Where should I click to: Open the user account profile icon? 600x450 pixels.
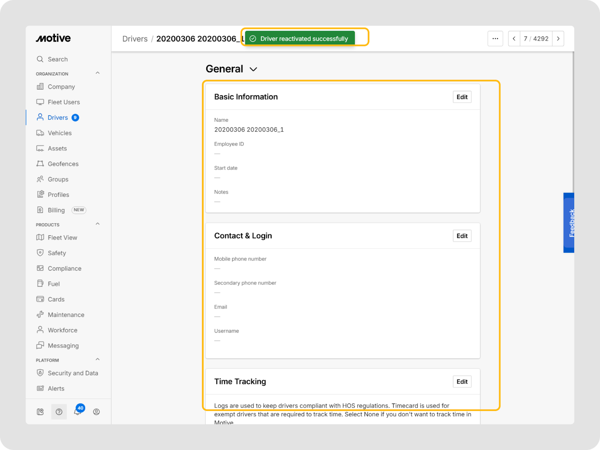96,412
